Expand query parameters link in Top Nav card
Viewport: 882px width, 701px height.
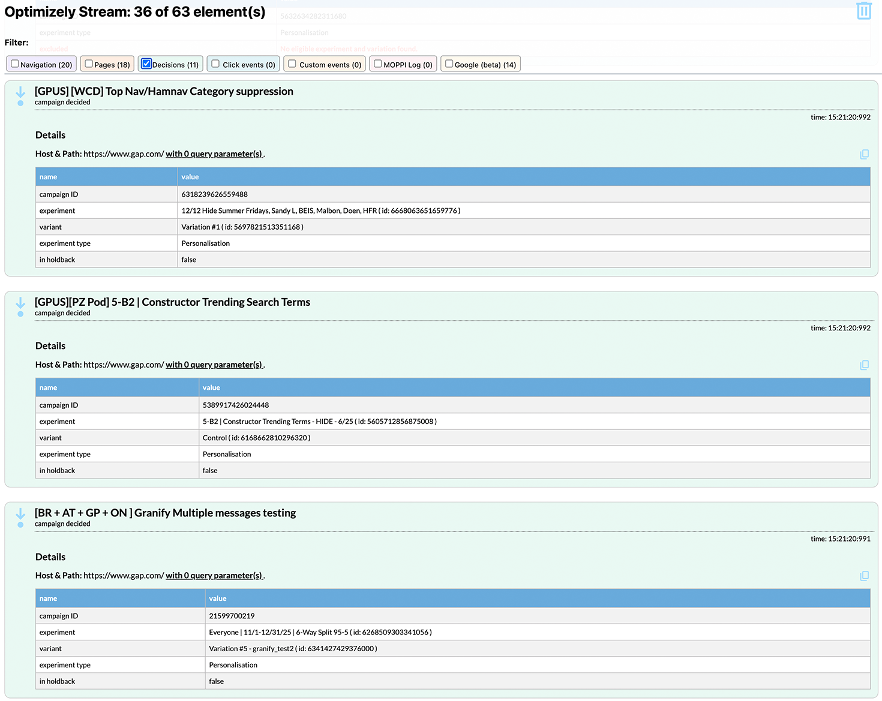point(214,154)
